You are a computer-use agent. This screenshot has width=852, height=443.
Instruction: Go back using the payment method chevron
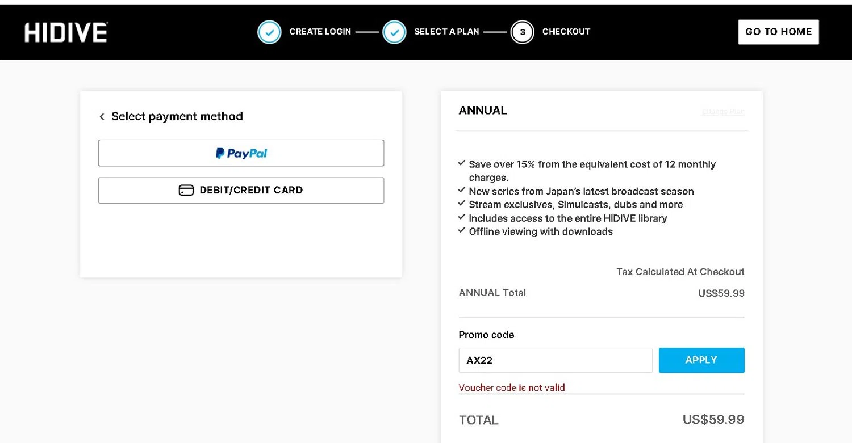(102, 117)
